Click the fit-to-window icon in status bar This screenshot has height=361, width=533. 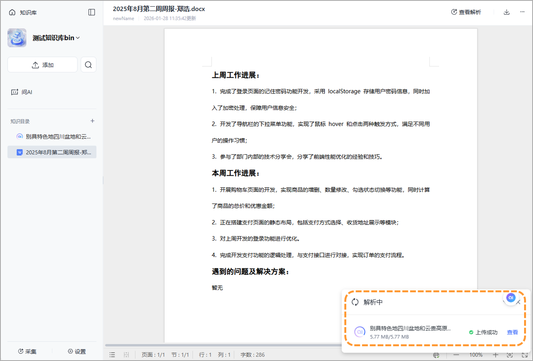coord(510,354)
